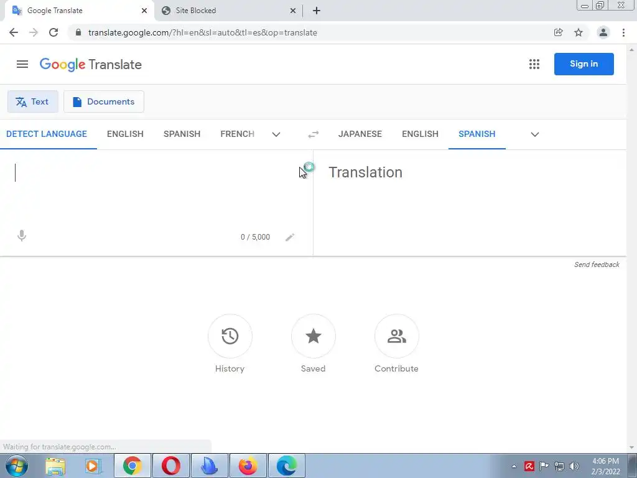The width and height of the screenshot is (637, 478).
Task: Open network status tray icon
Action: pyautogui.click(x=559, y=466)
